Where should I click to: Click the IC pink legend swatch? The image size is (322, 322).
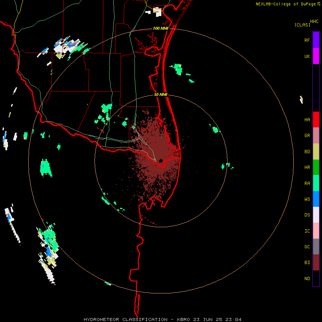pyautogui.click(x=316, y=231)
